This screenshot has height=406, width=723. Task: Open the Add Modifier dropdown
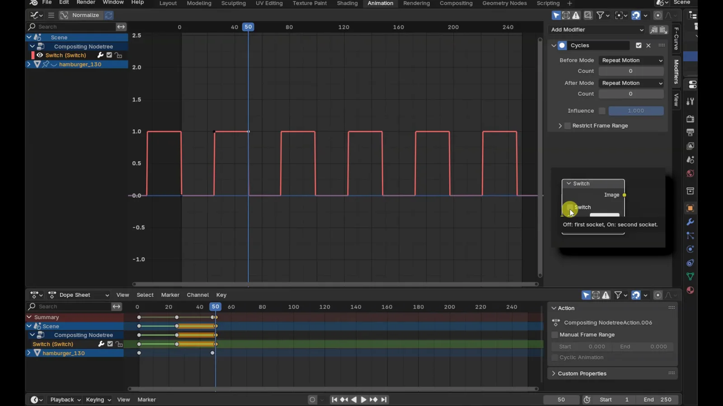pos(597,30)
